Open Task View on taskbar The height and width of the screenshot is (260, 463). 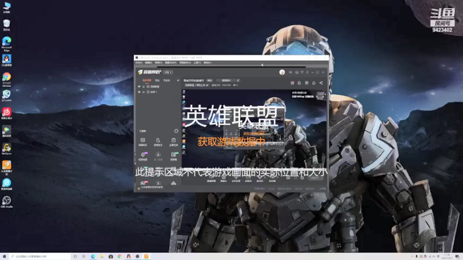point(84,257)
